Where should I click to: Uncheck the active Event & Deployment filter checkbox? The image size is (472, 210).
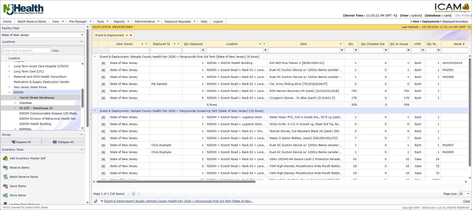95,201
